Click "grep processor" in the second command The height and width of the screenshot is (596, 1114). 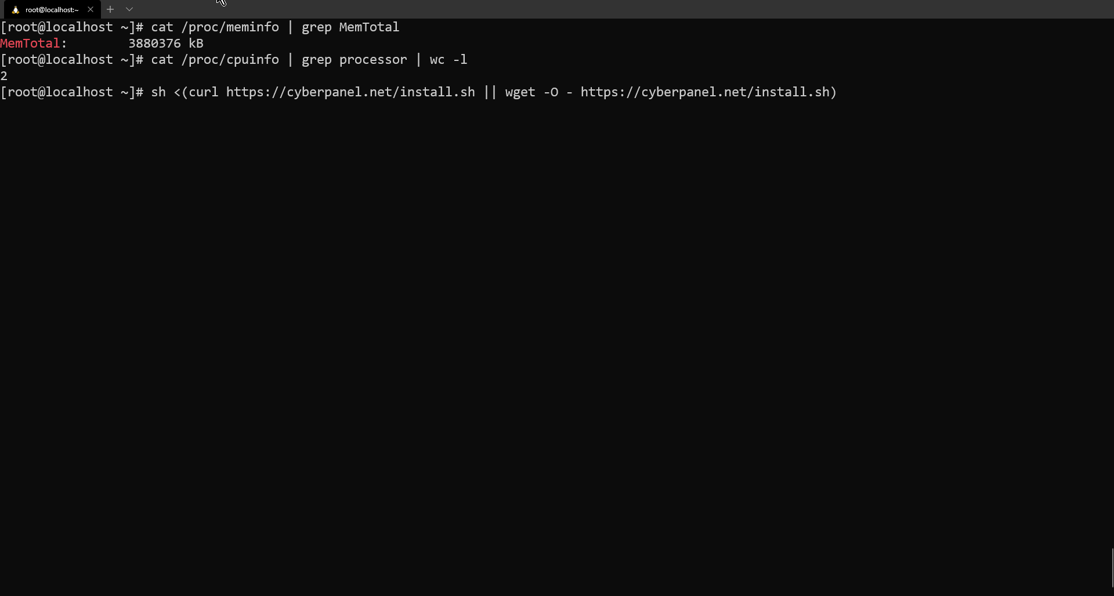[354, 60]
